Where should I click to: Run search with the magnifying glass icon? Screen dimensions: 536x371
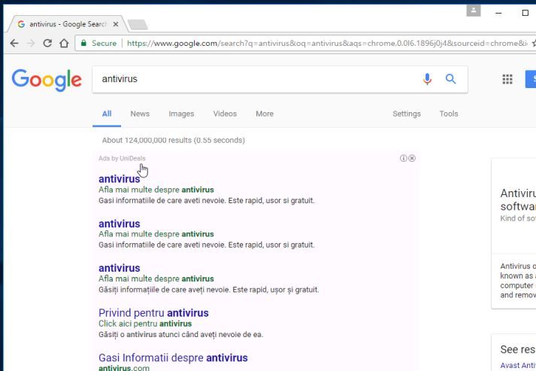tap(450, 79)
